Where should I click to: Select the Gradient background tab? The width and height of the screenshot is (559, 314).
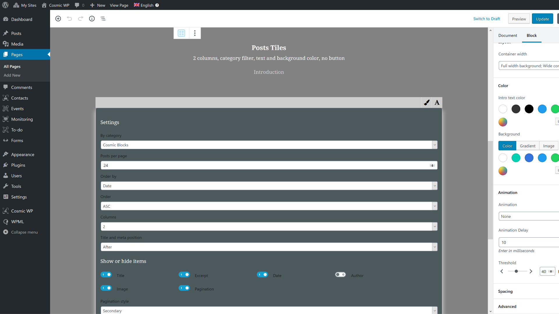point(528,146)
